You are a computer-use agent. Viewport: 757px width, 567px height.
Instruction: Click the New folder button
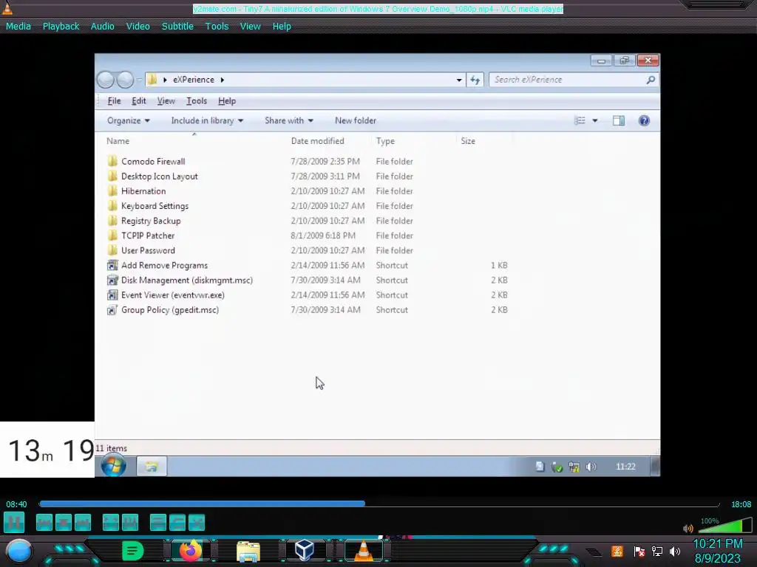coord(356,120)
